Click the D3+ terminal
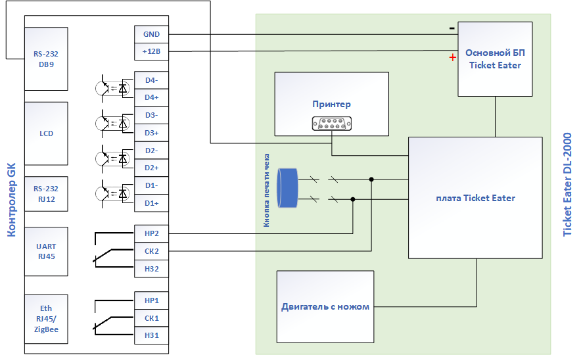 (151, 133)
